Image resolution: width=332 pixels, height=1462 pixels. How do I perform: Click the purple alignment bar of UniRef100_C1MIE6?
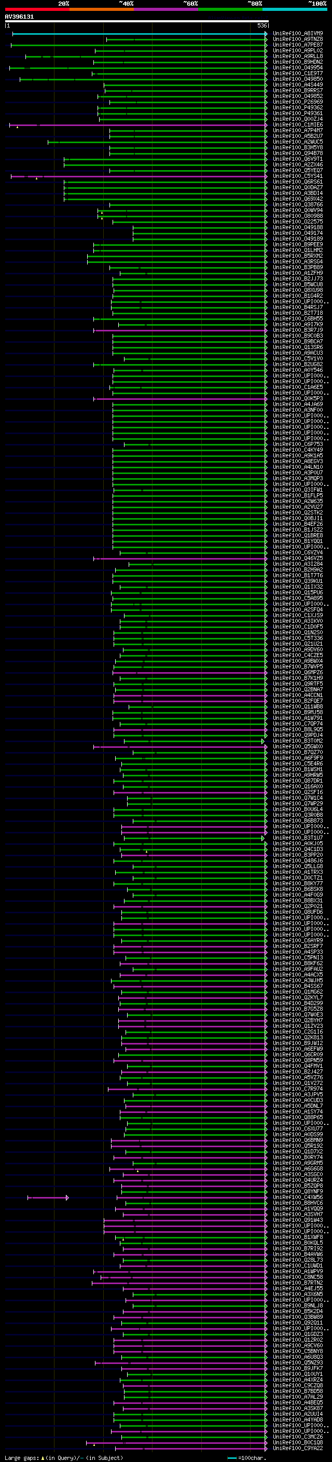tap(138, 125)
